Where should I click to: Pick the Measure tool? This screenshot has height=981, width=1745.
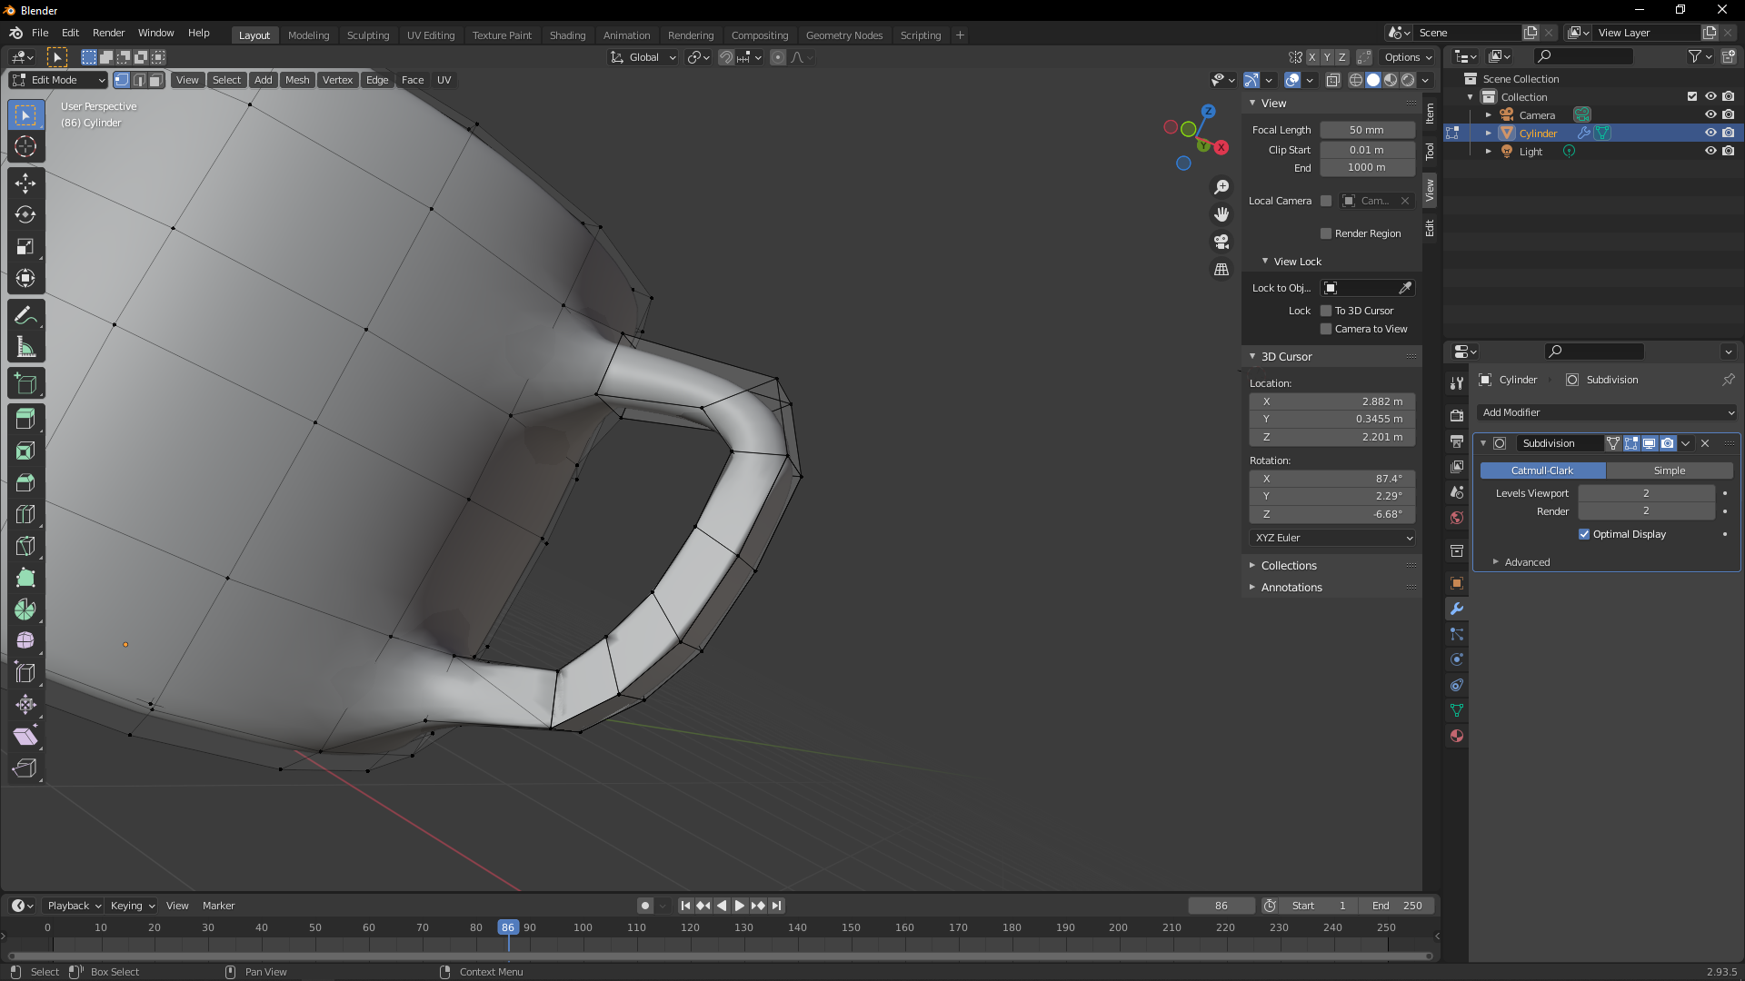25,347
